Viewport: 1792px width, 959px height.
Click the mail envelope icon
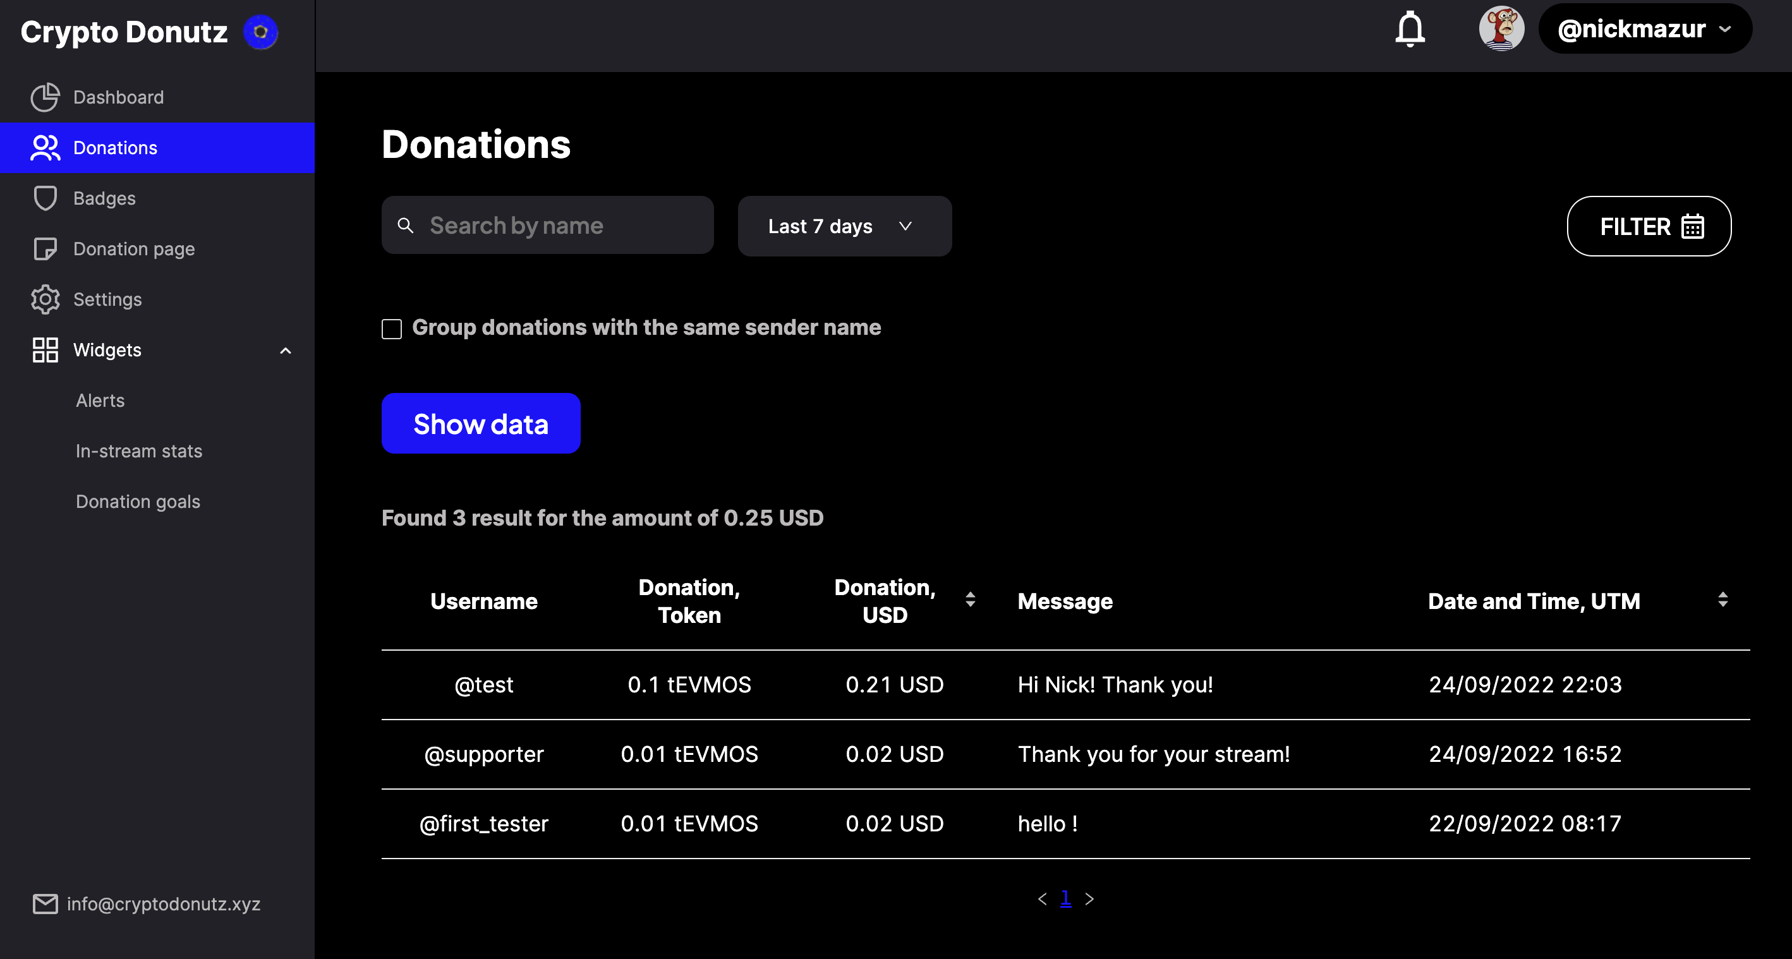pyautogui.click(x=45, y=903)
